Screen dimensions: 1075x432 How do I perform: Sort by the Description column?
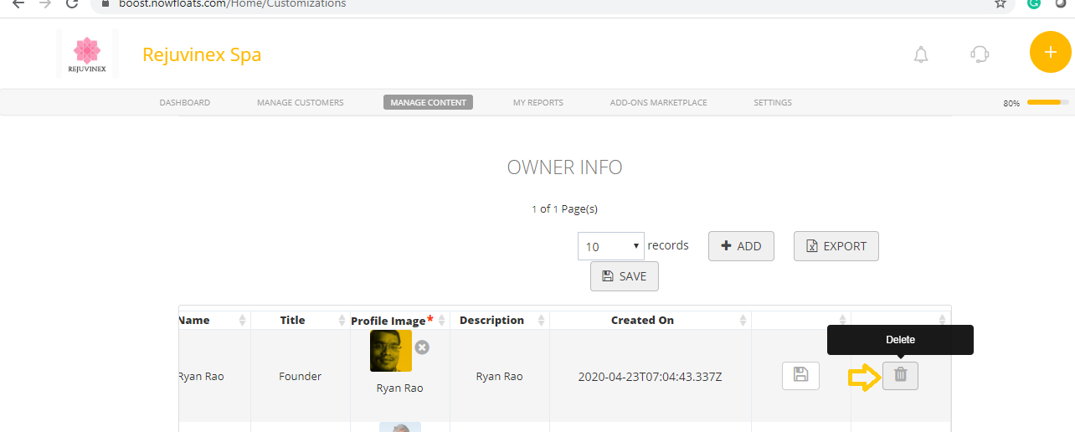500,320
